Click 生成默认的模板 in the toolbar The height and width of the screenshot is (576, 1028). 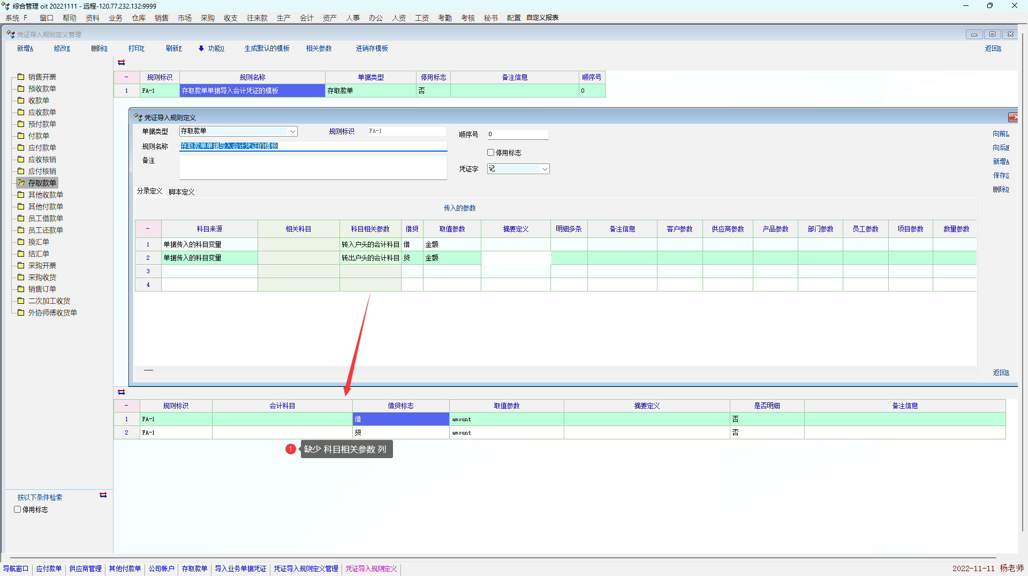267,48
